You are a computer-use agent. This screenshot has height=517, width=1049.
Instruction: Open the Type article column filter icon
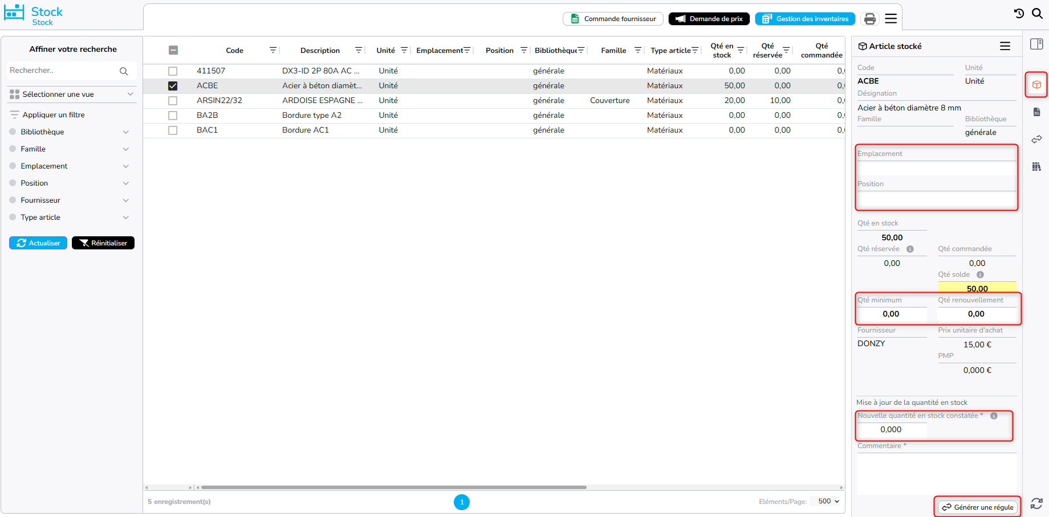[x=695, y=50]
